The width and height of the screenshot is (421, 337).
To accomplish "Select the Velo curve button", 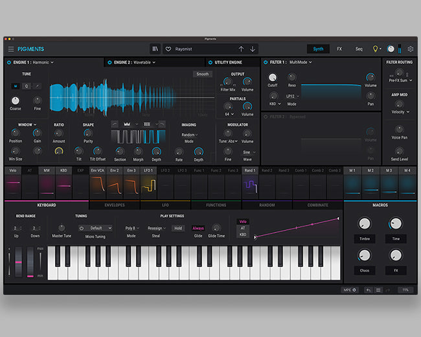I will point(243,222).
